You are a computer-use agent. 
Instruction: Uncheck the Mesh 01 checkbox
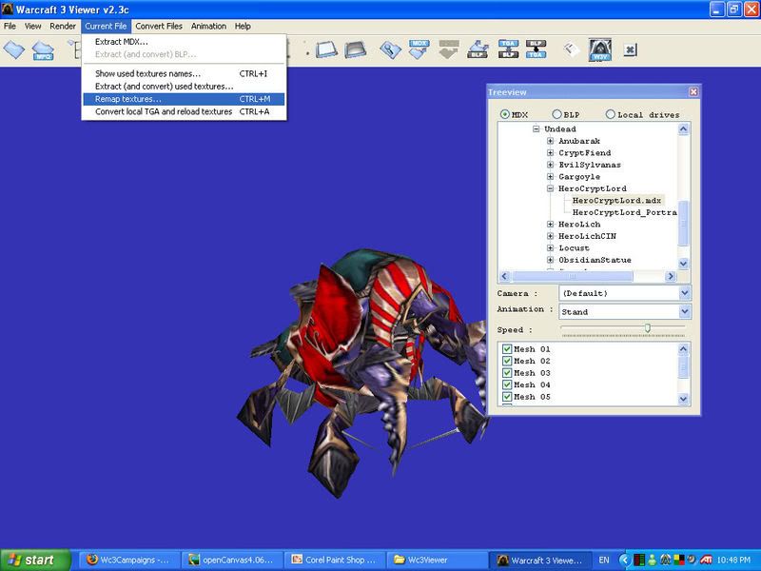[x=507, y=349]
